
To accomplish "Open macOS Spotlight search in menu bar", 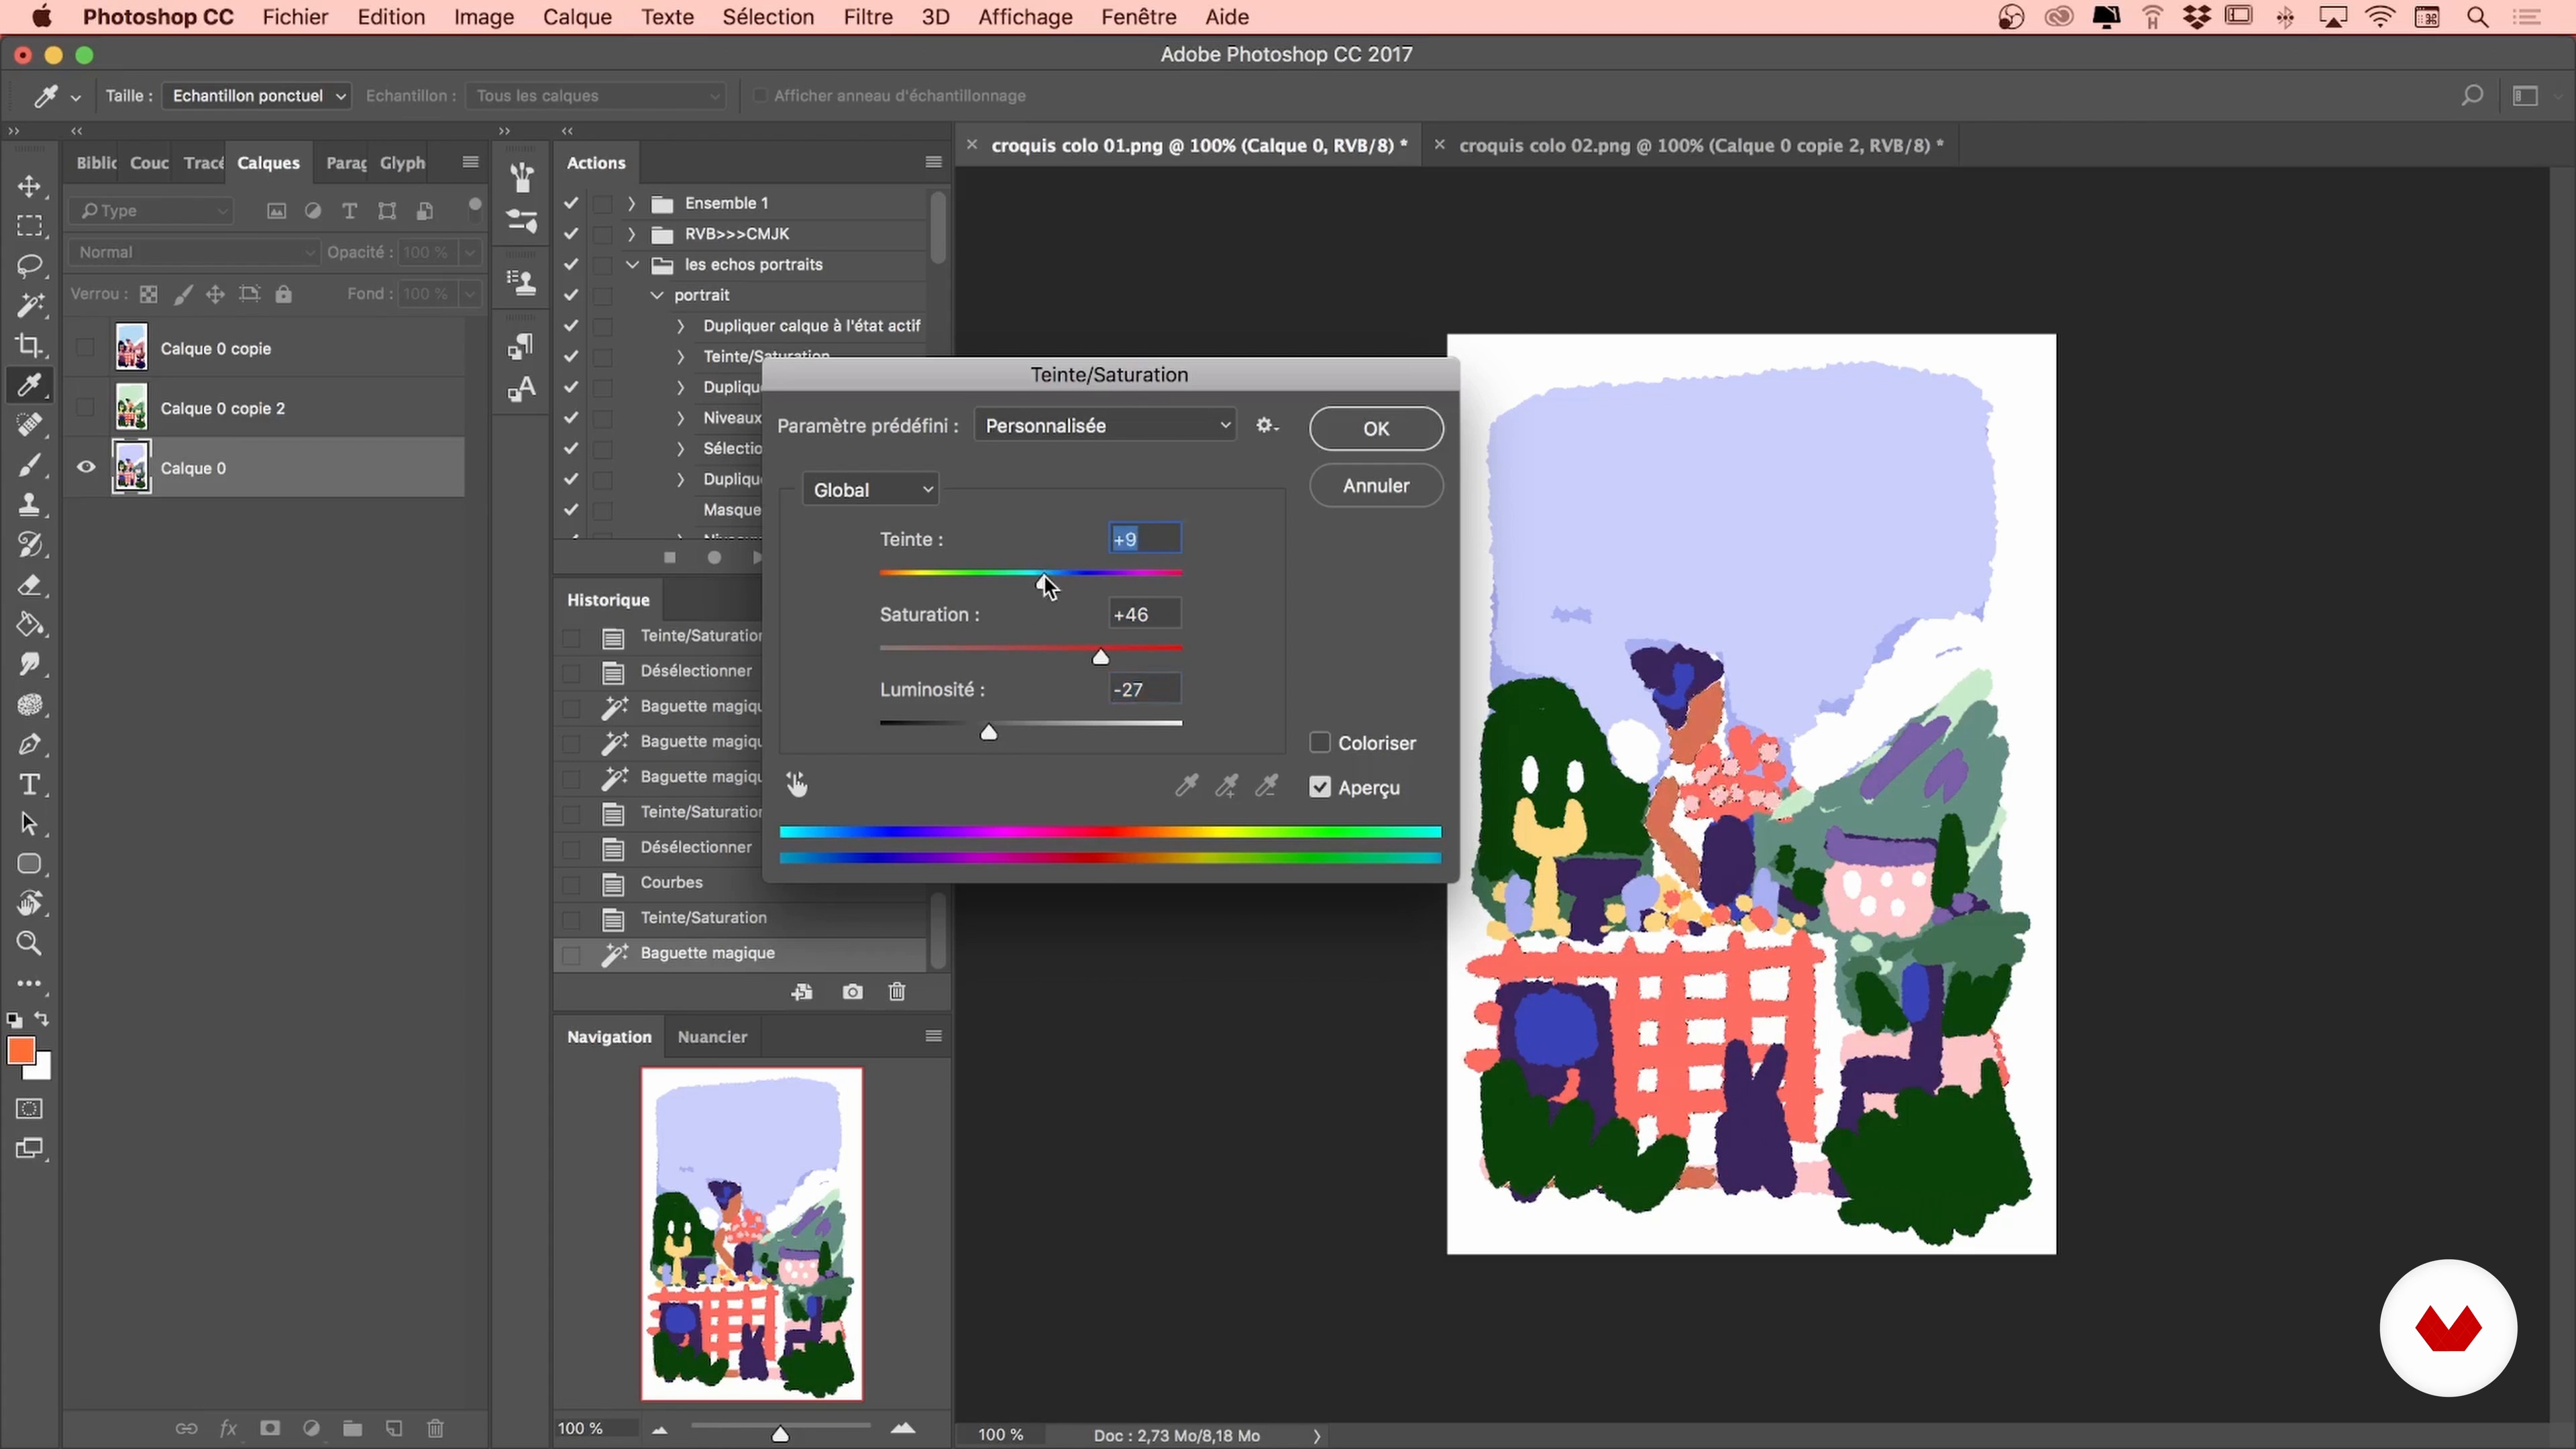I will [2477, 17].
